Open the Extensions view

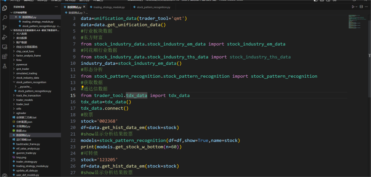pos(4,56)
